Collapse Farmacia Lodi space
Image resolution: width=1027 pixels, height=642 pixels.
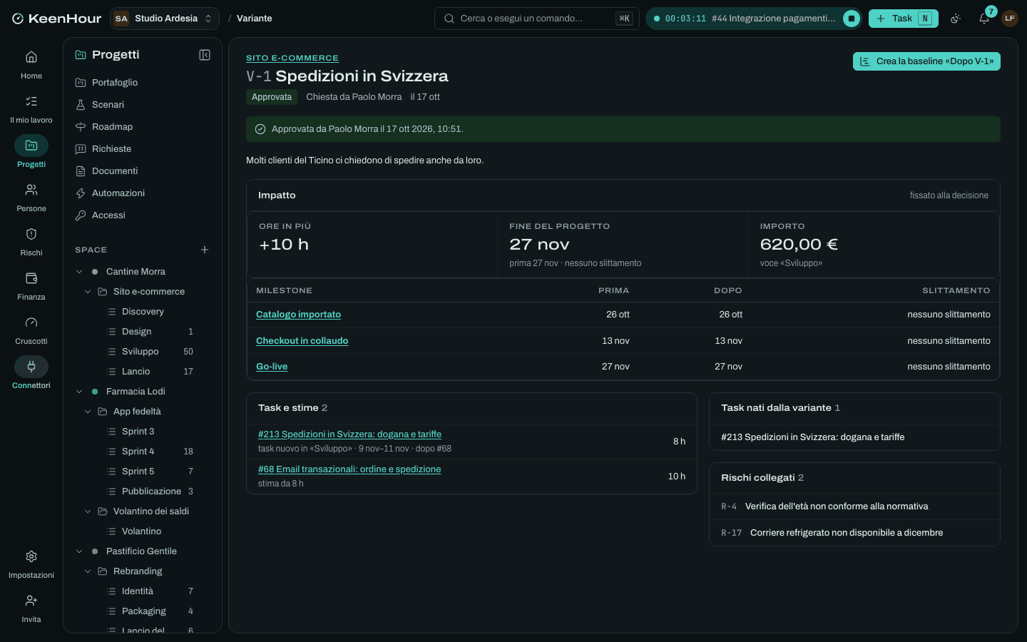[79, 392]
